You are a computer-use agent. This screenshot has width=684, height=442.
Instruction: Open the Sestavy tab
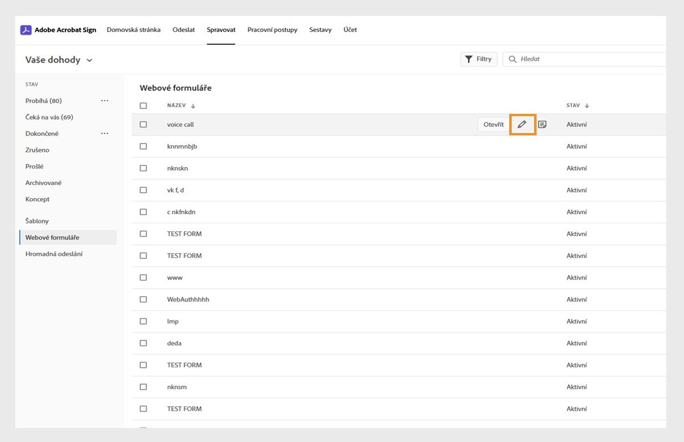[x=320, y=30]
